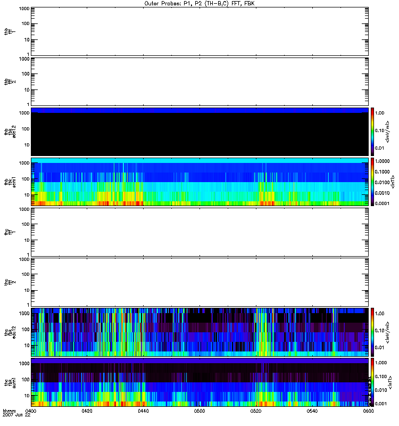Click the <|mV/m|> unit label beside the thc edc12 color bar
The width and height of the screenshot is (399, 426).
pos(388,332)
